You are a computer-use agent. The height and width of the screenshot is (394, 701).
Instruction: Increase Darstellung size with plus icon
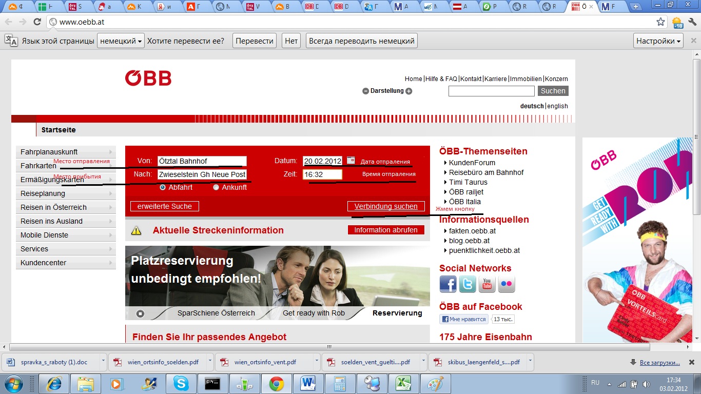[409, 91]
